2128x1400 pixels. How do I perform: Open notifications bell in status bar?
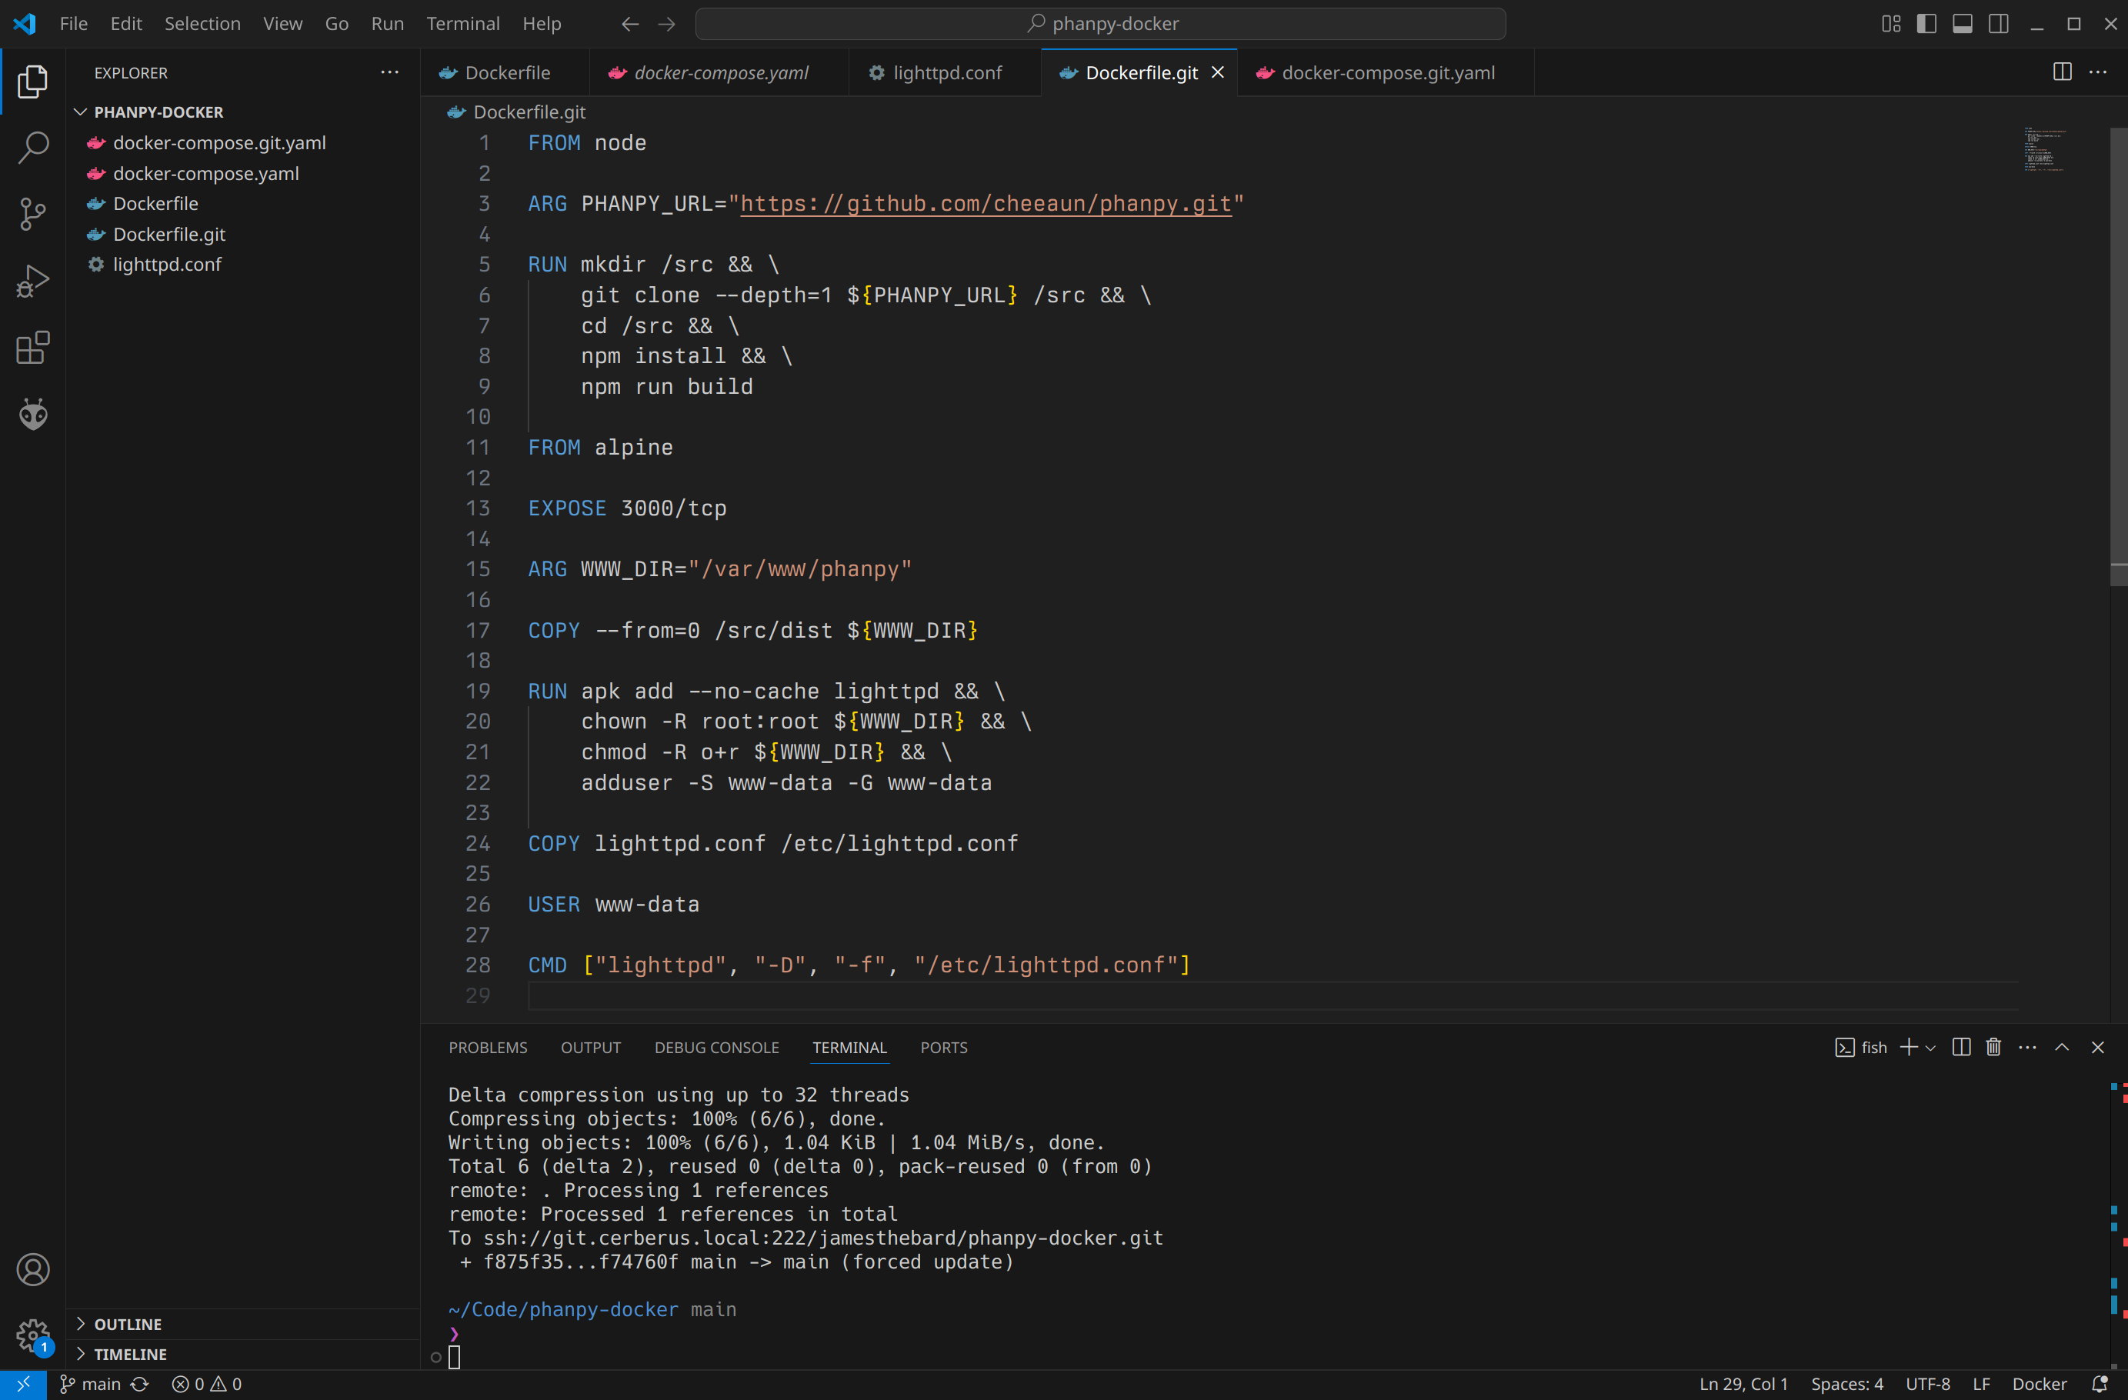(2100, 1384)
